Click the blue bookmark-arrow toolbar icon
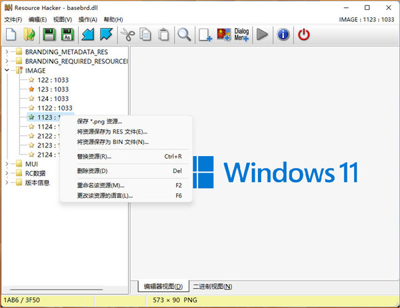Viewport: 400px width, 308px height. tap(106, 35)
